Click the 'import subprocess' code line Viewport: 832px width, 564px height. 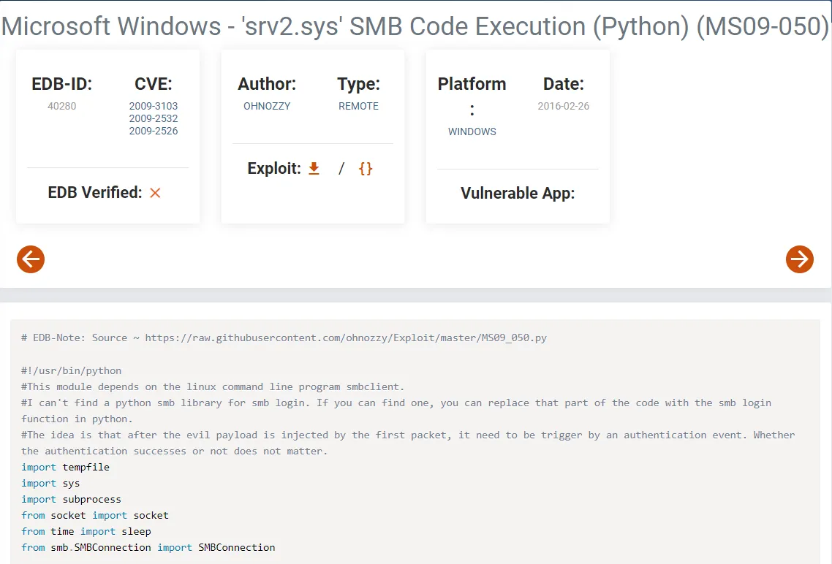point(71,499)
